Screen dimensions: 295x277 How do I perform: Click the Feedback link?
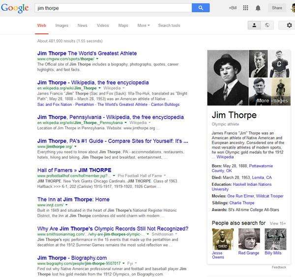coord(279,267)
